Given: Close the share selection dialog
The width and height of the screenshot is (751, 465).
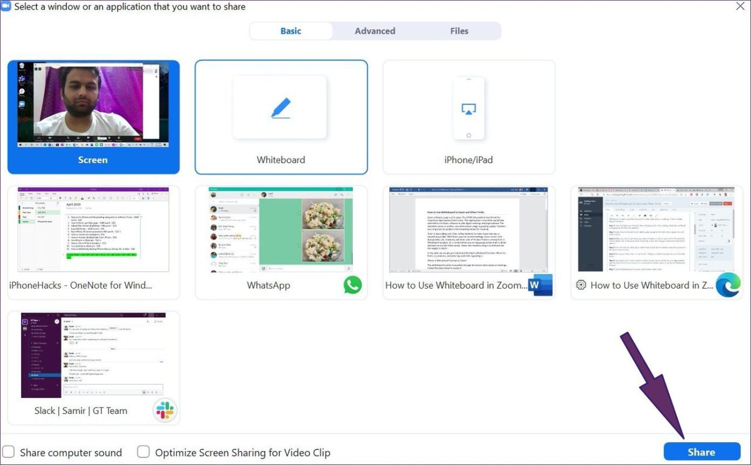Looking at the screenshot, I should point(740,6).
